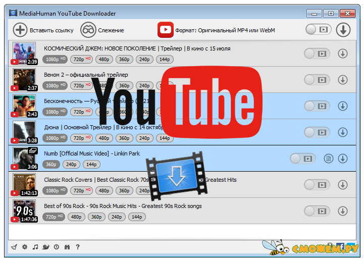
Task: Select 480p for КОСМИЧЕСКИЙ ДЖЕМ trailer
Action: tap(104, 60)
